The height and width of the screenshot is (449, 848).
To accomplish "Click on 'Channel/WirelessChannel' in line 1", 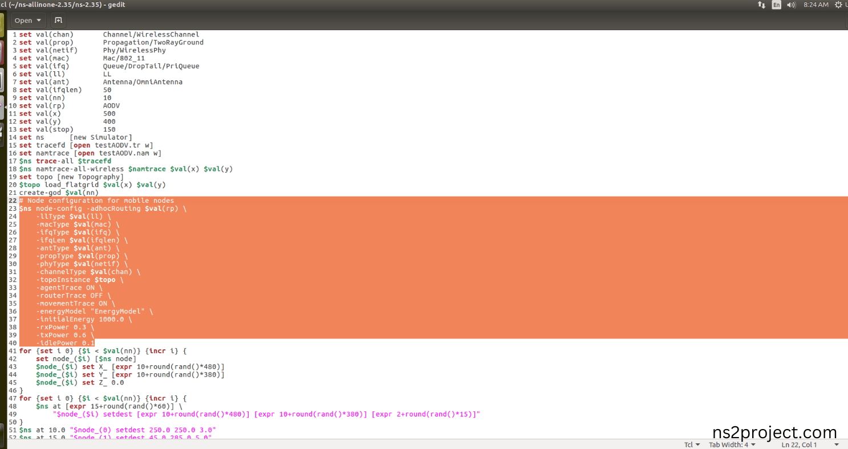I will (151, 34).
